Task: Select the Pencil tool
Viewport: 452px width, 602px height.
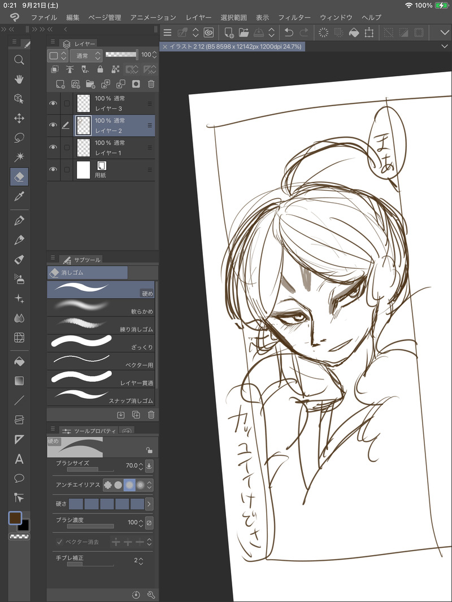Action: point(19,241)
